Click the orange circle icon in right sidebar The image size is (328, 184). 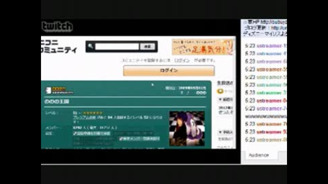coord(220,91)
